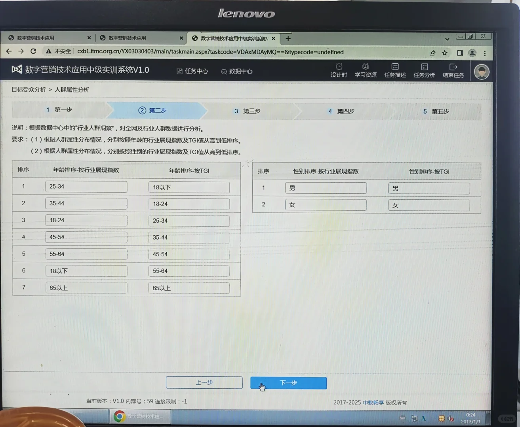520x427 pixels.
Task: Open 任务分析 task analysis
Action: coord(424,71)
